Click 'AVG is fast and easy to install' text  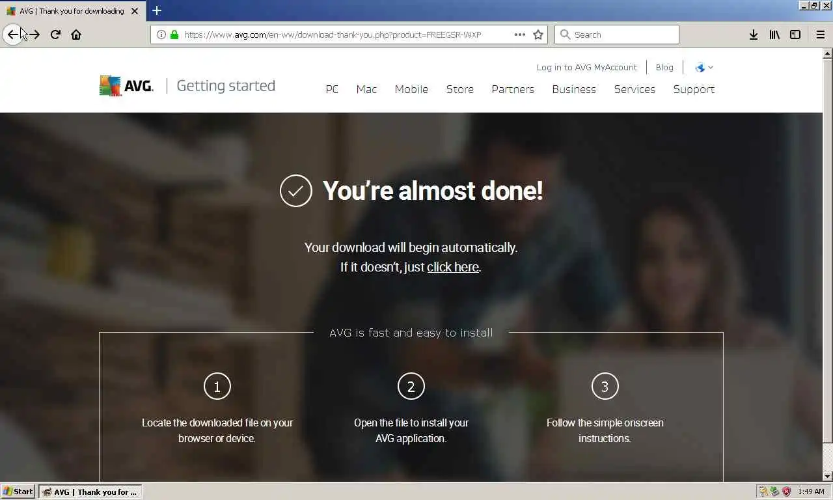(411, 333)
